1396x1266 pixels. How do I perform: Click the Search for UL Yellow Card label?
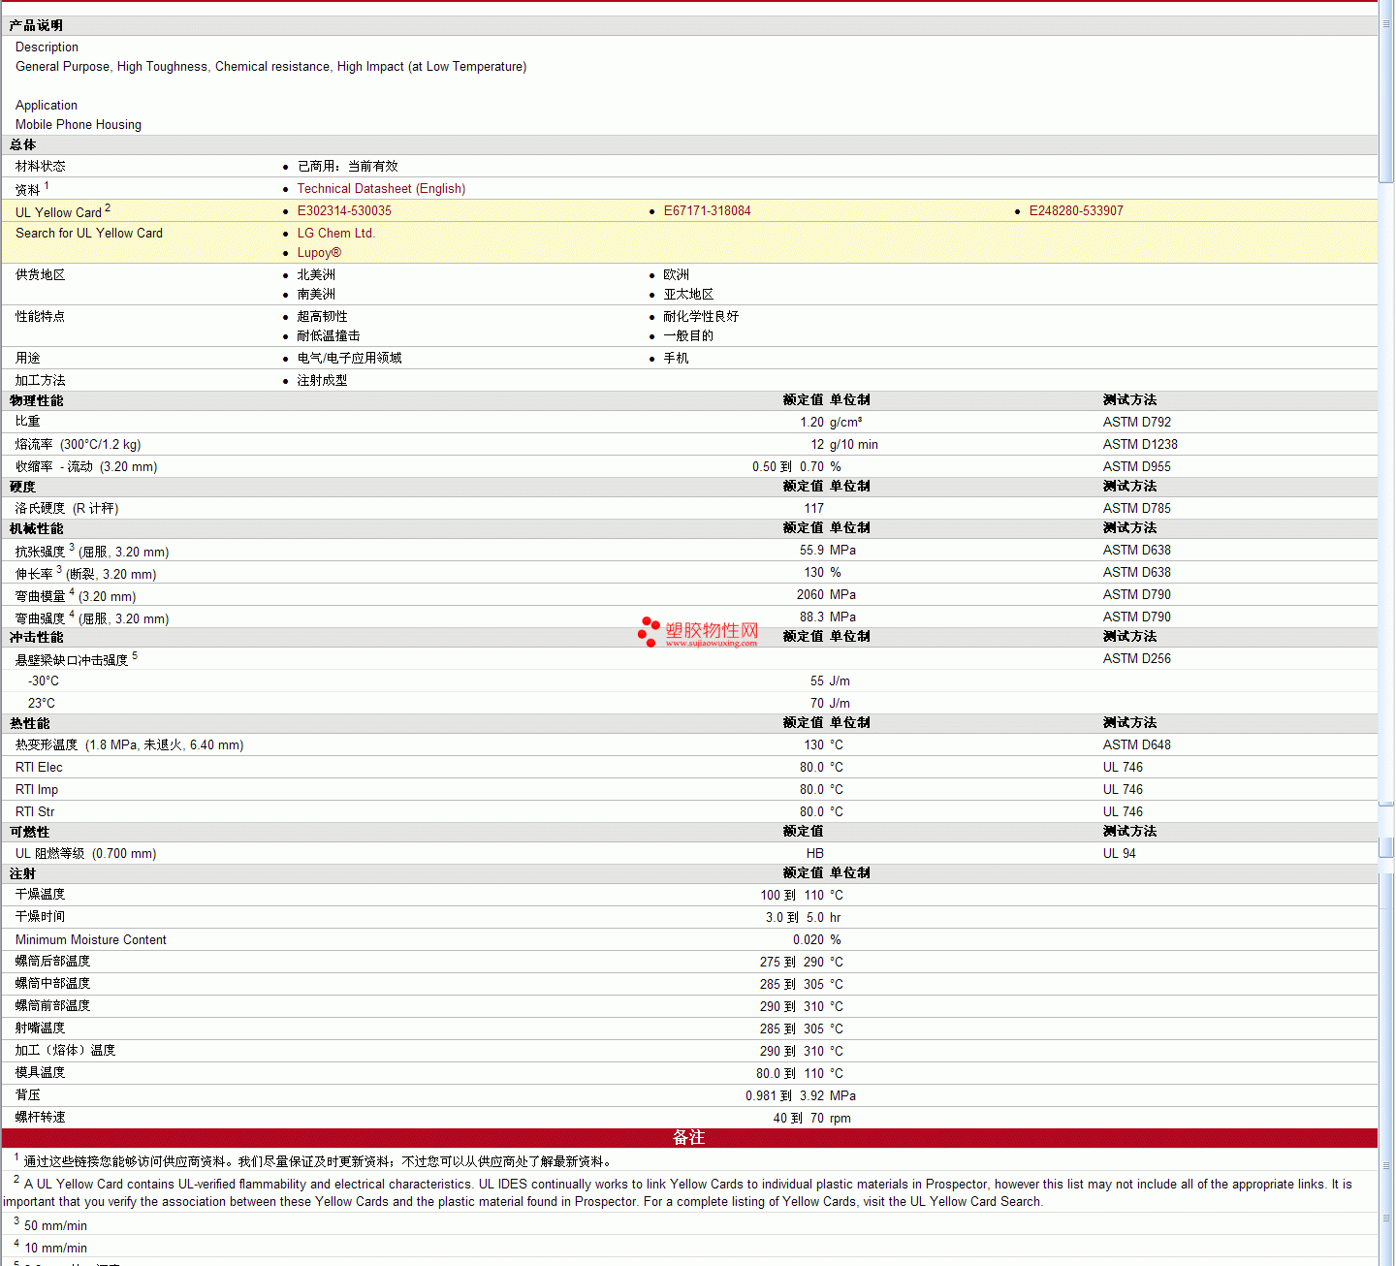coord(89,234)
